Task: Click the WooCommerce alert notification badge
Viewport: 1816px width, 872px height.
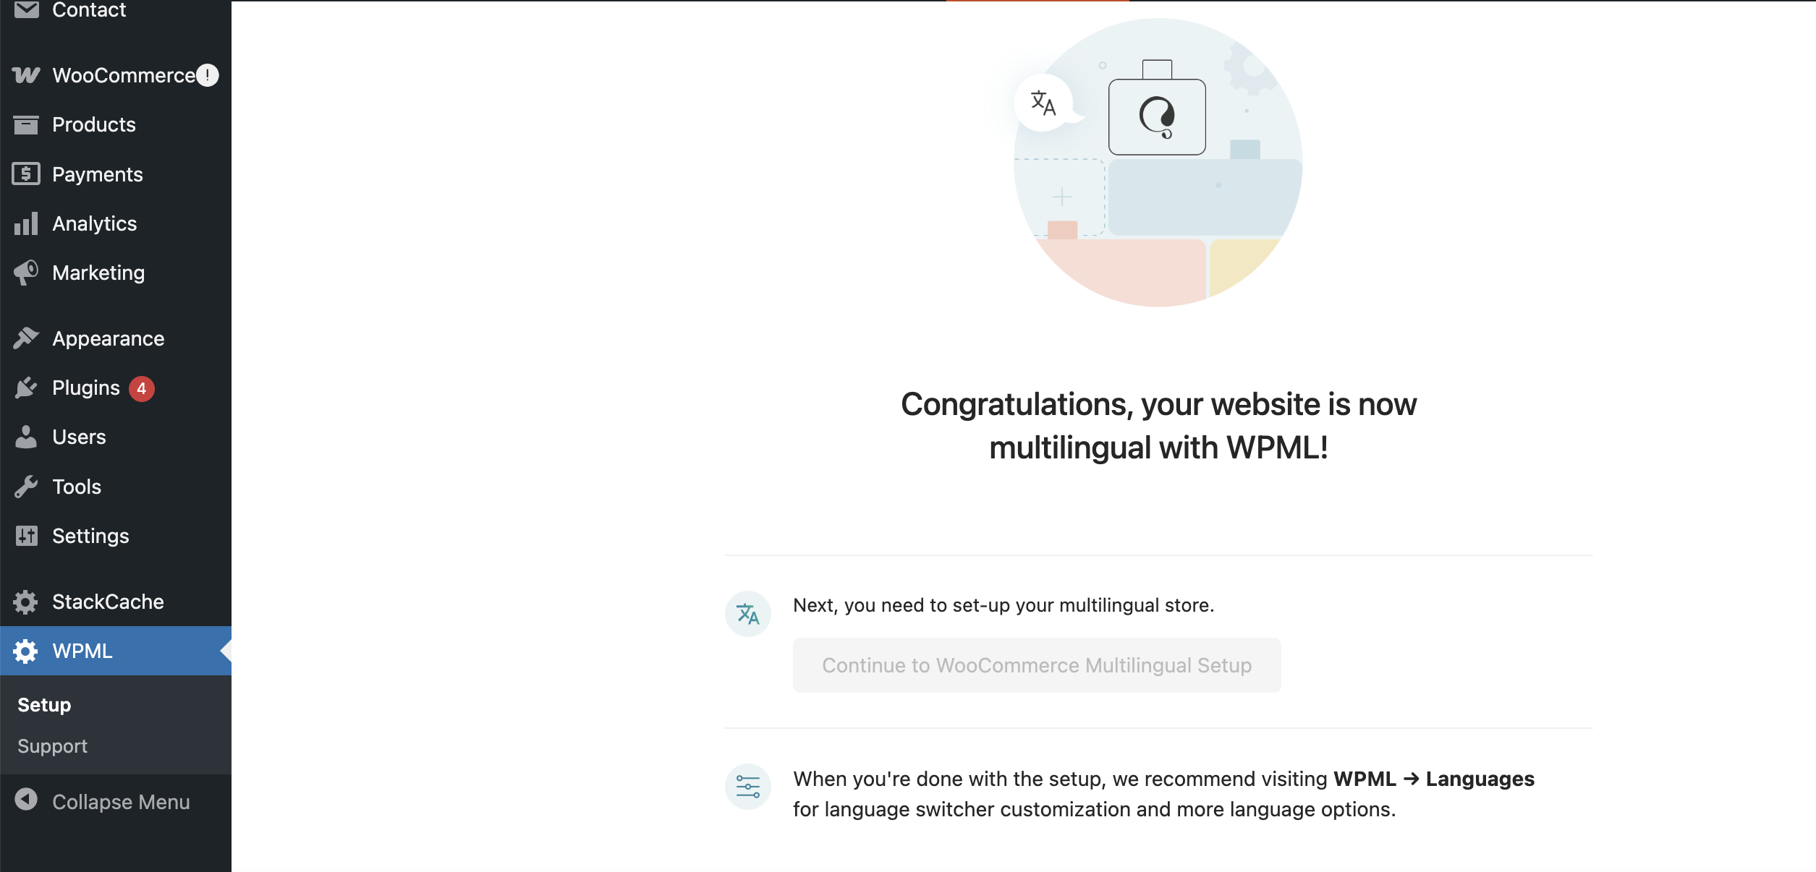Action: [208, 75]
